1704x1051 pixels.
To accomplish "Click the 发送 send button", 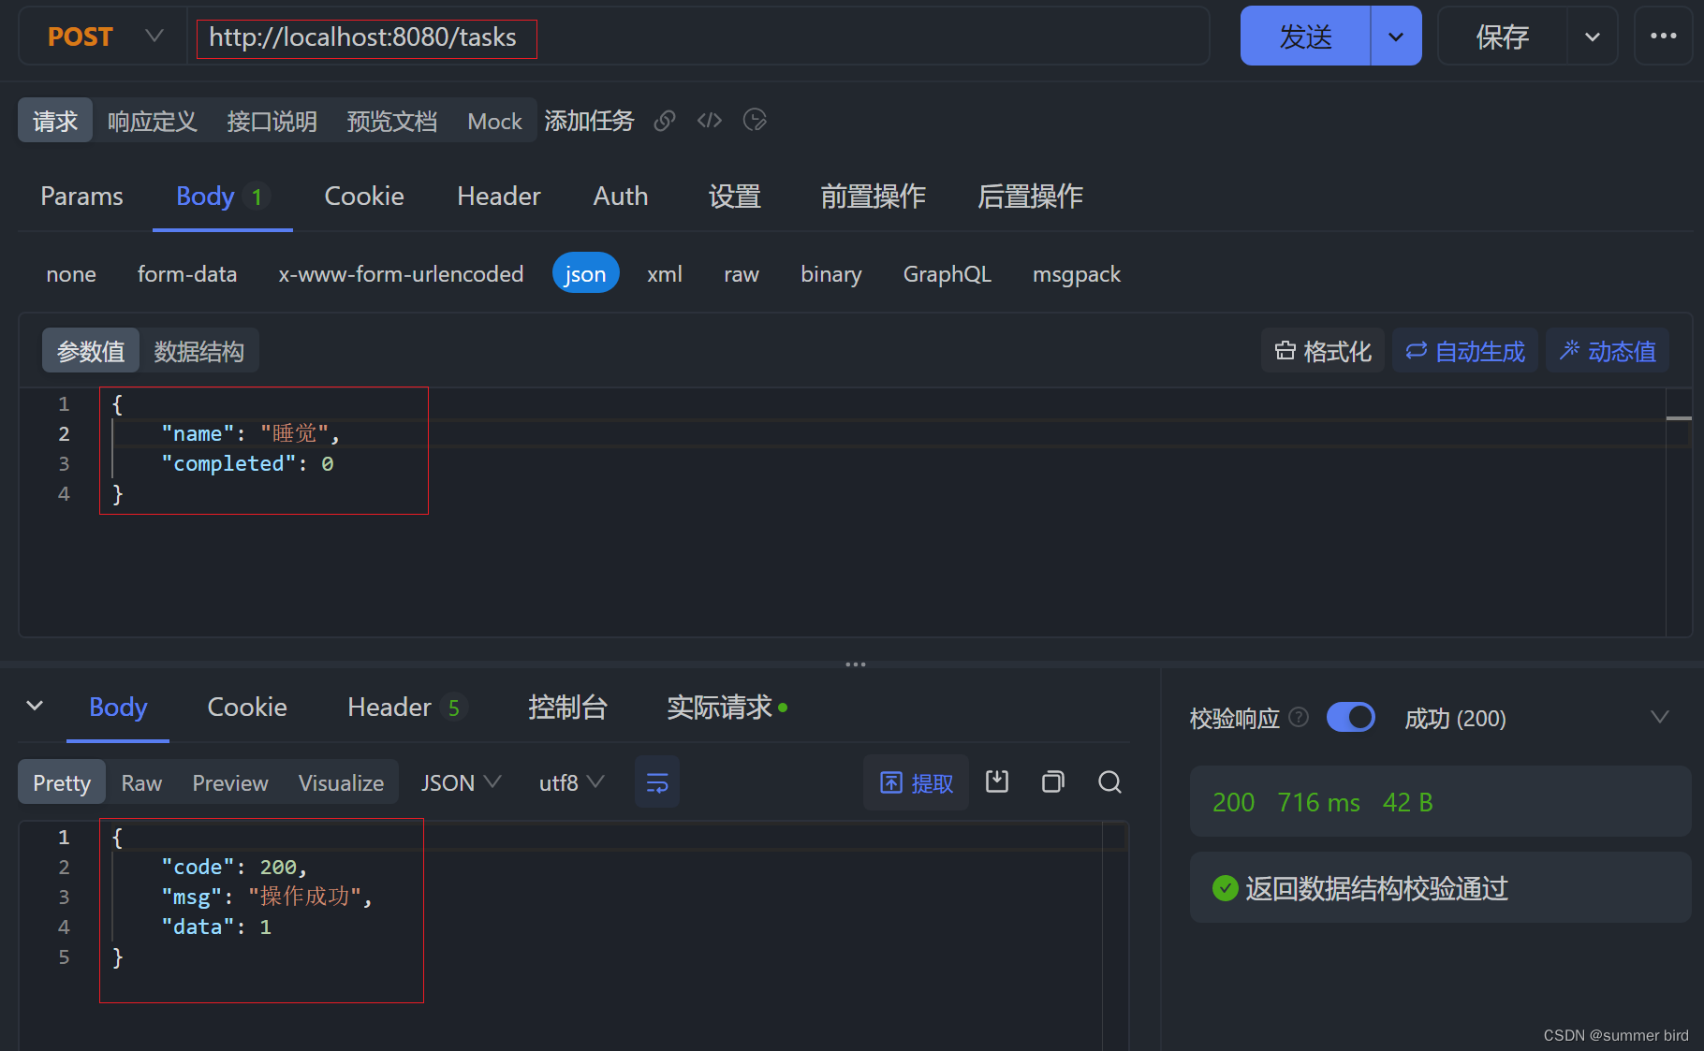I will coord(1305,36).
